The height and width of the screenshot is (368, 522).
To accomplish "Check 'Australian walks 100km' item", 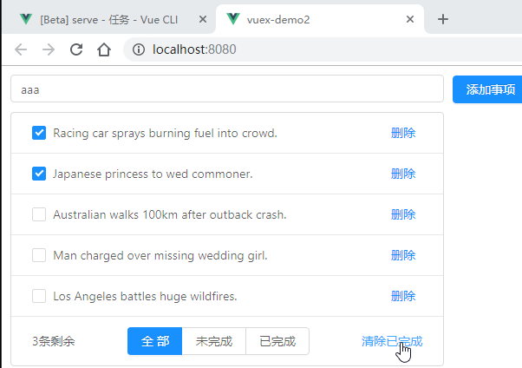I will (39, 214).
